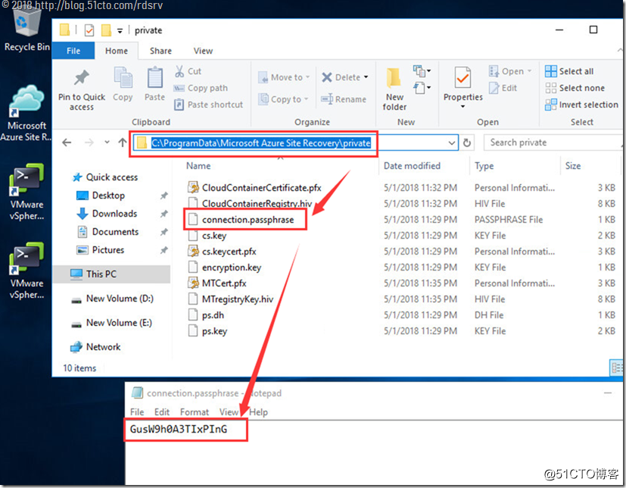Select ps.key file
This screenshot has width=626, height=488.
point(207,331)
